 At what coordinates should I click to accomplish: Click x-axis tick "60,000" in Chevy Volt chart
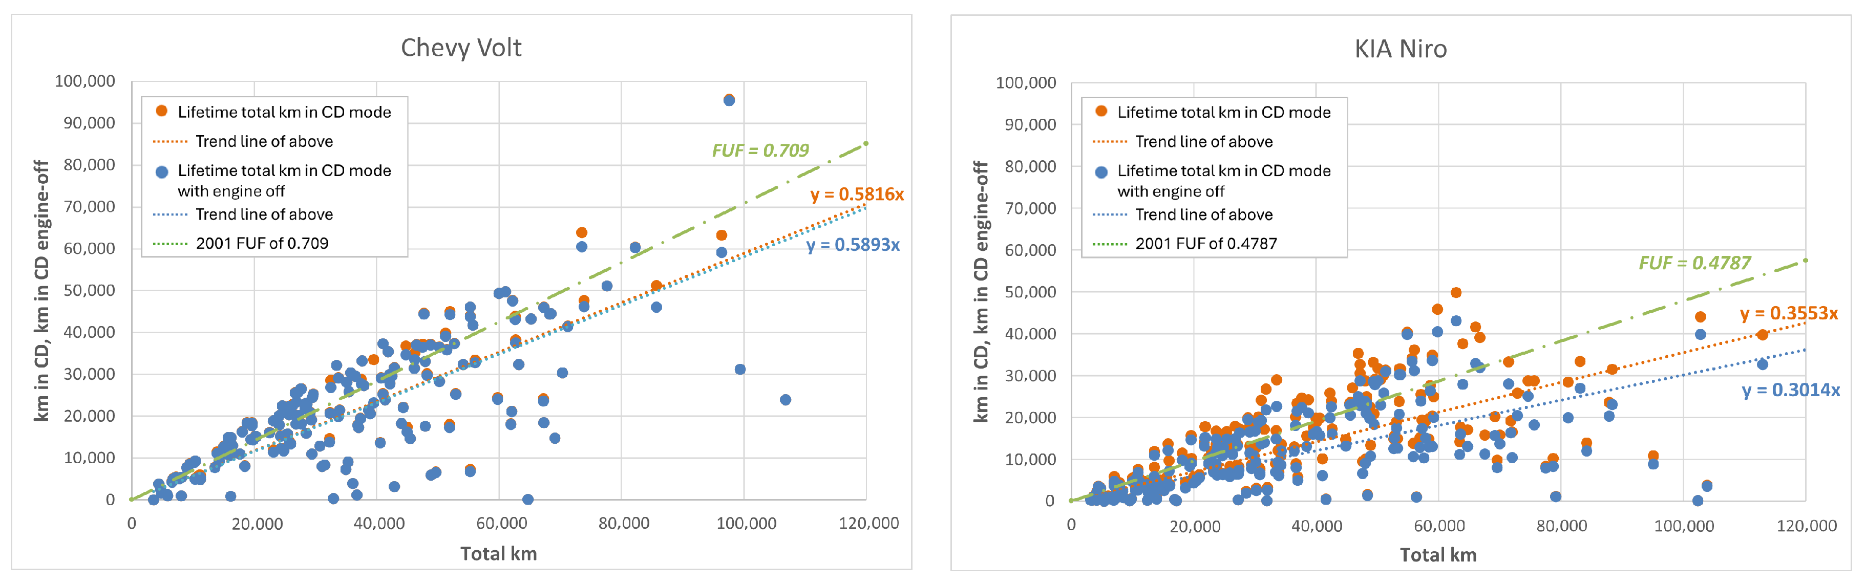coord(501,523)
